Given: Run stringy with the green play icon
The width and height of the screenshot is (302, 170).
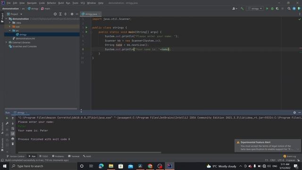Looking at the screenshot, I should pyautogui.click(x=267, y=8).
